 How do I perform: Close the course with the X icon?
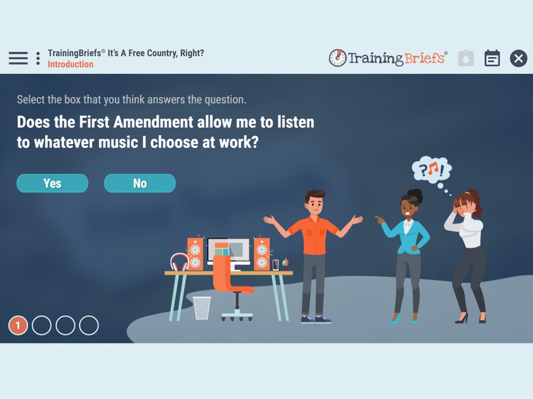(518, 58)
